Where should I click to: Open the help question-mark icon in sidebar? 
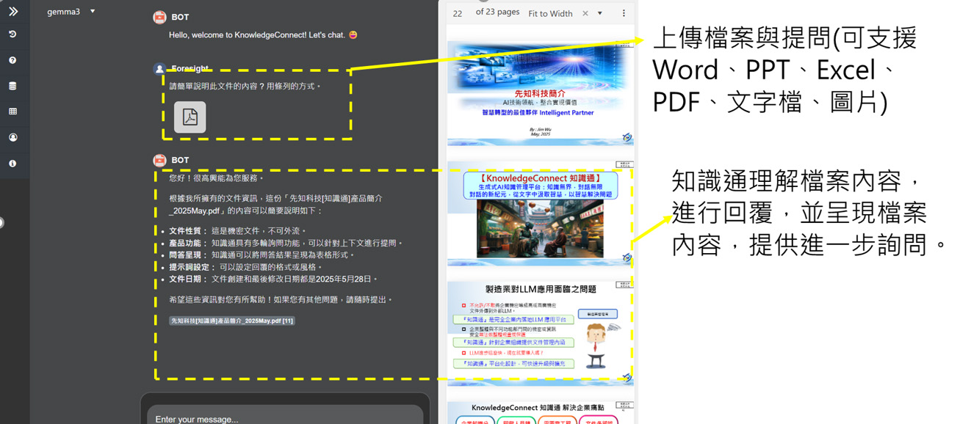[12, 60]
